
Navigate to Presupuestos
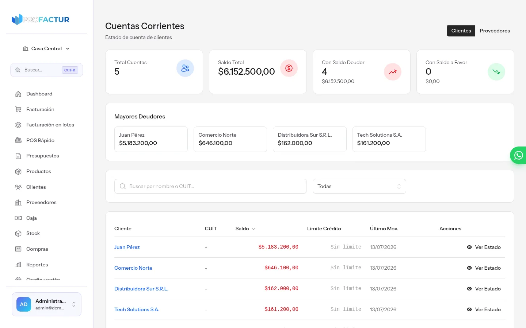pyautogui.click(x=46, y=156)
